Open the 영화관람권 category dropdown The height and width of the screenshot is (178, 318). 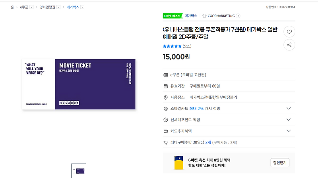pyautogui.click(x=58, y=7)
